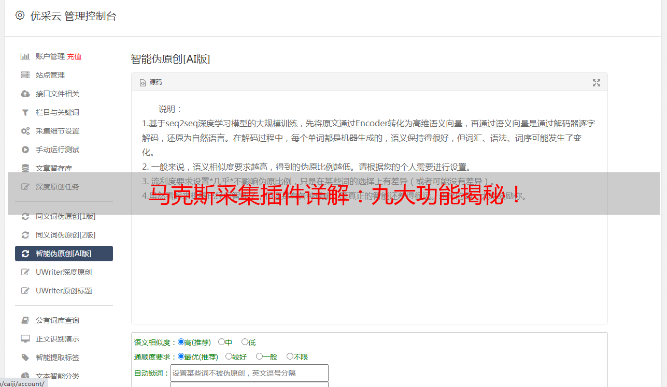The height and width of the screenshot is (387, 667).
Task: Click the server icon beside 站点管理
Action: point(25,75)
